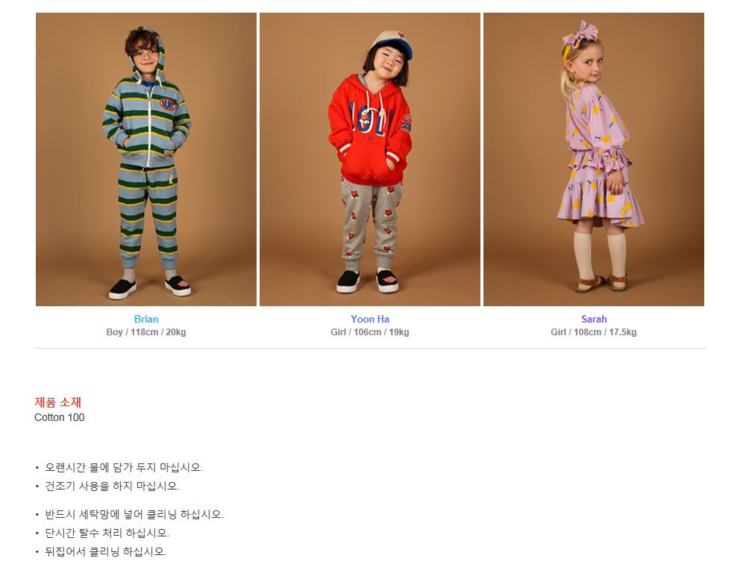Click Yoon Ha's beige and blue cap

click(392, 42)
